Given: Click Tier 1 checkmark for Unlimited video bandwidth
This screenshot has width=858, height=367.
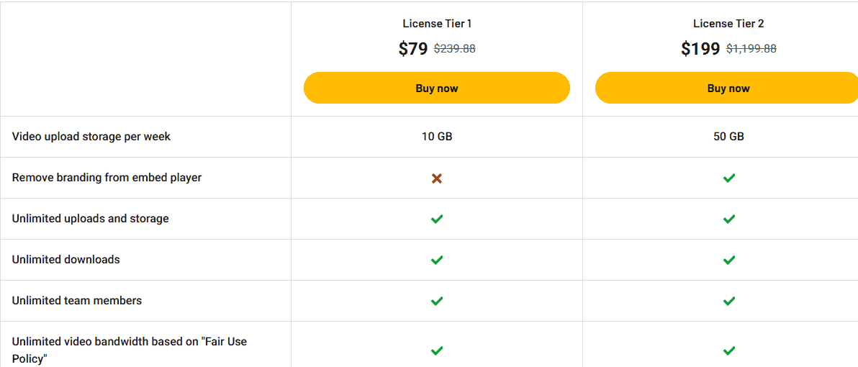Looking at the screenshot, I should [x=437, y=350].
